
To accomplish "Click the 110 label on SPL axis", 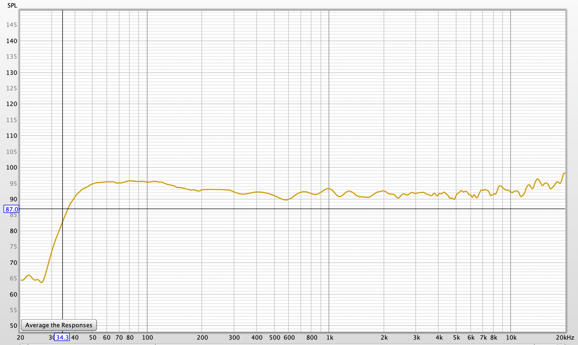I will pyautogui.click(x=12, y=136).
